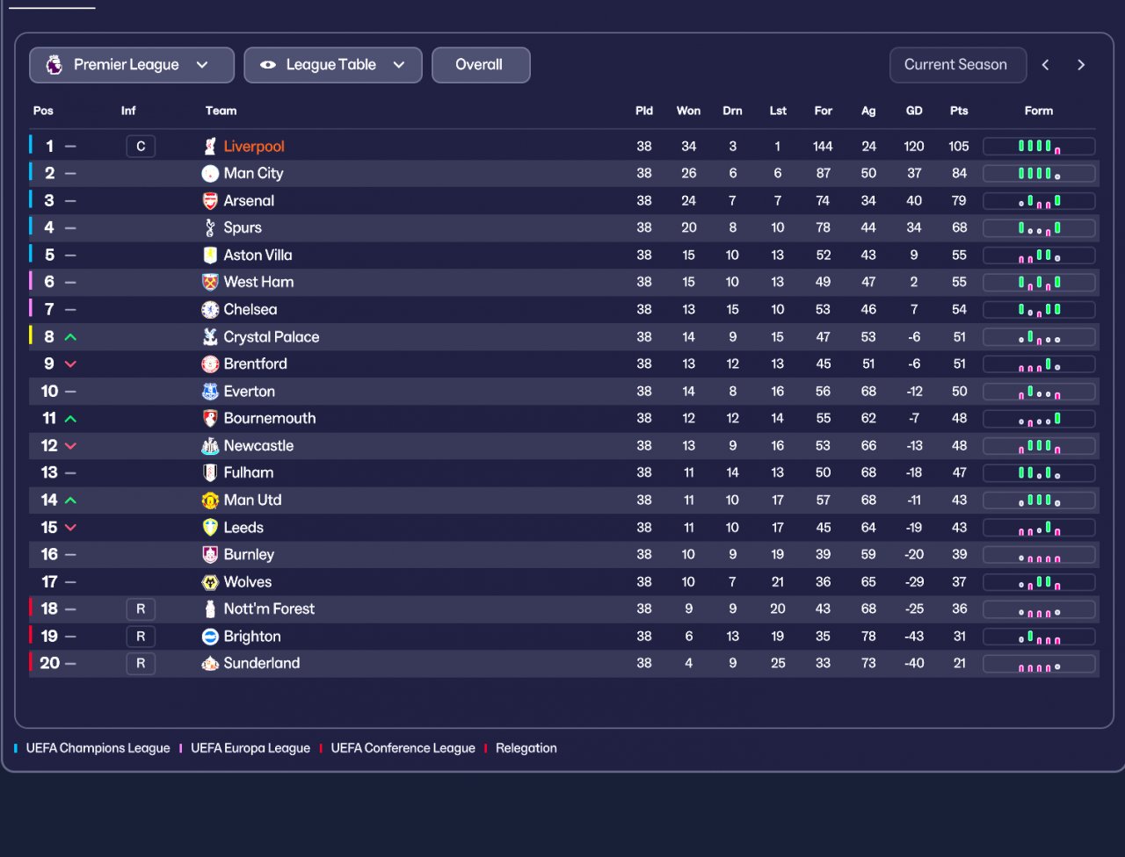Screen dimensions: 1125x857
Task: Click the Overall filter button
Action: tap(480, 65)
